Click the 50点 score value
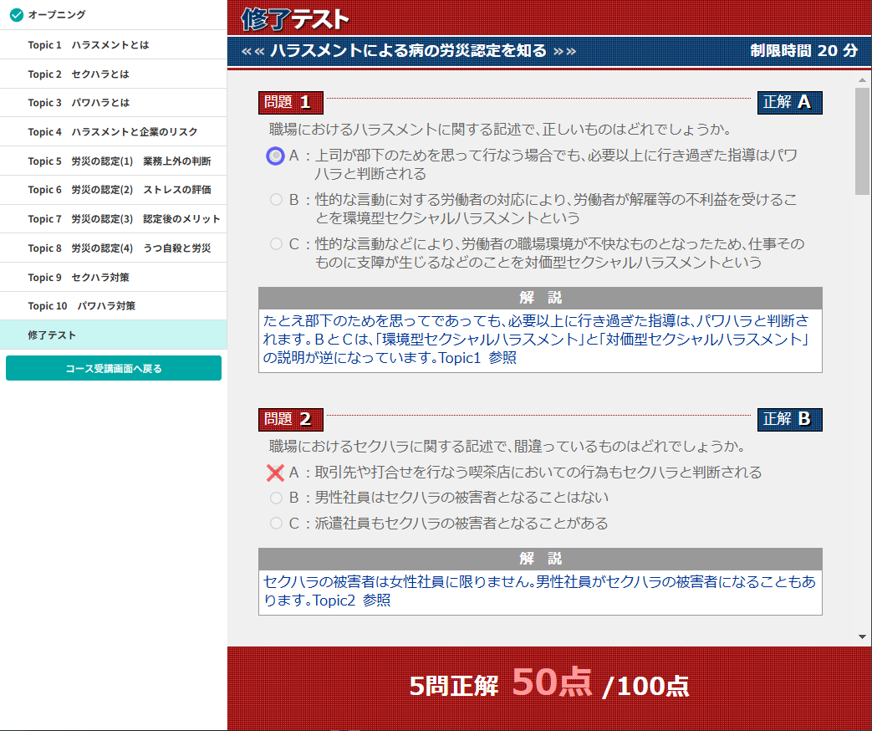This screenshot has width=872, height=731. coord(552,682)
